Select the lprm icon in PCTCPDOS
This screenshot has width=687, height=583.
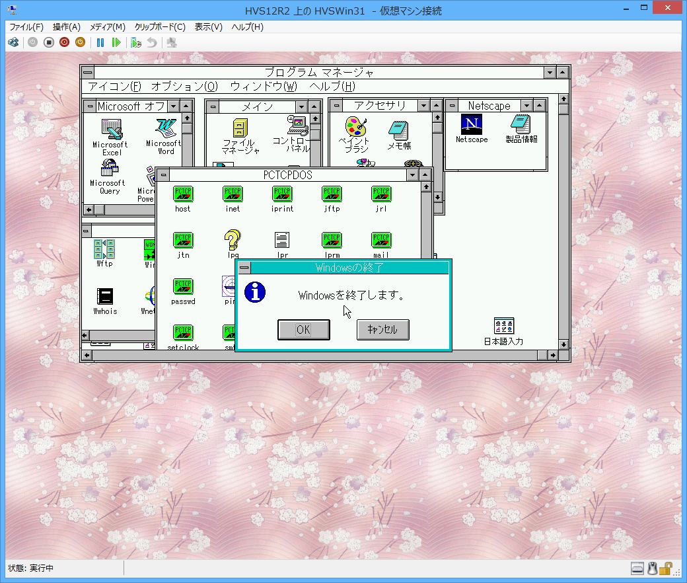(x=332, y=245)
